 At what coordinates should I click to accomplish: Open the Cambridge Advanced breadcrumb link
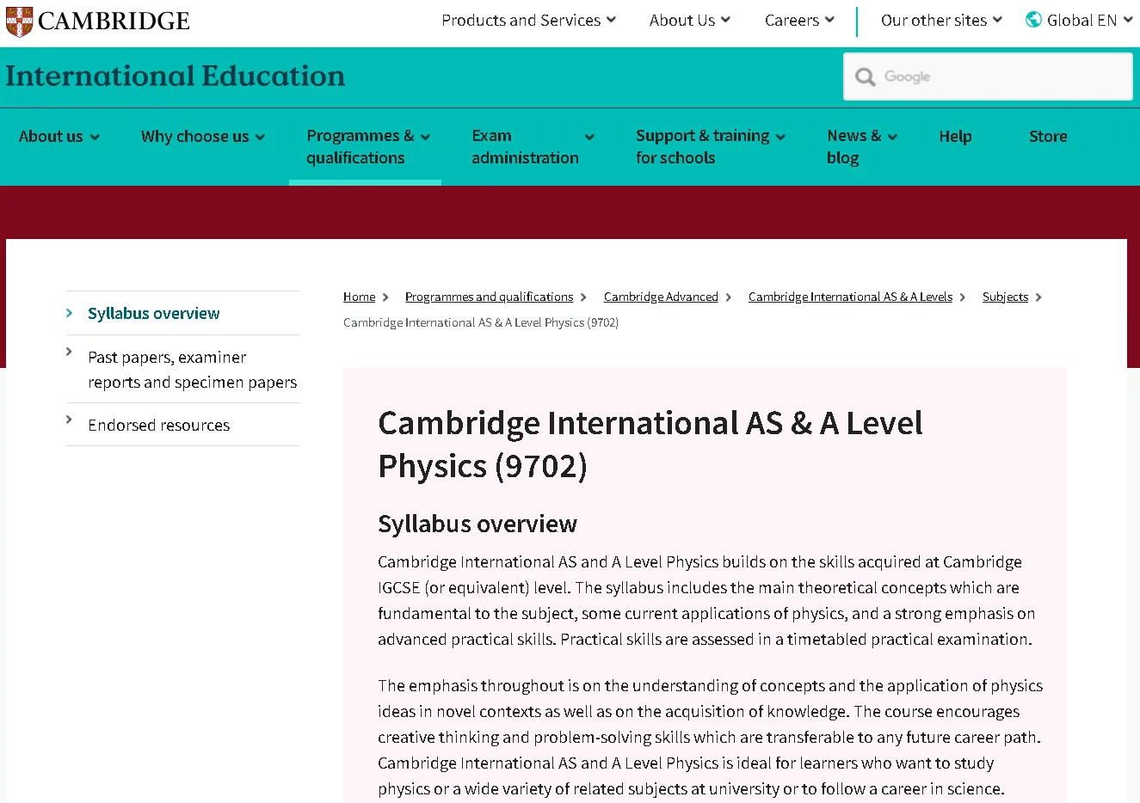[661, 296]
